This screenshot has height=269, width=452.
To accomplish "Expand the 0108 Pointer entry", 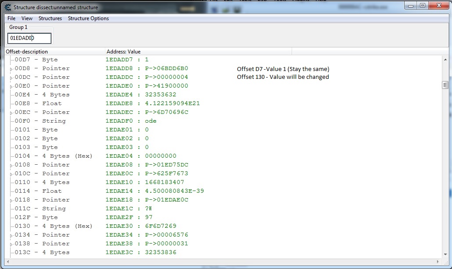I will (x=11, y=165).
